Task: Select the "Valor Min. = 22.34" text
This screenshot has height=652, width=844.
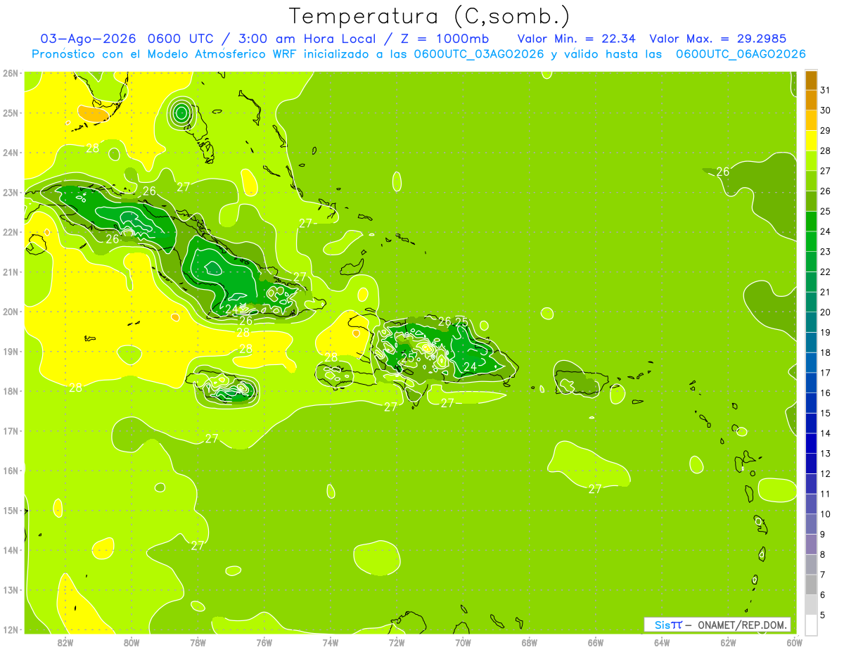Action: pyautogui.click(x=577, y=38)
